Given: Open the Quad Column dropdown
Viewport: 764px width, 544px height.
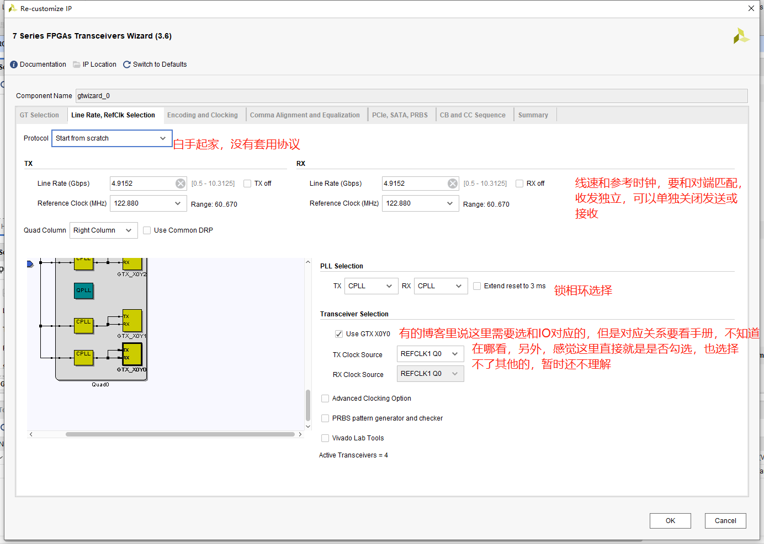Looking at the screenshot, I should (104, 230).
